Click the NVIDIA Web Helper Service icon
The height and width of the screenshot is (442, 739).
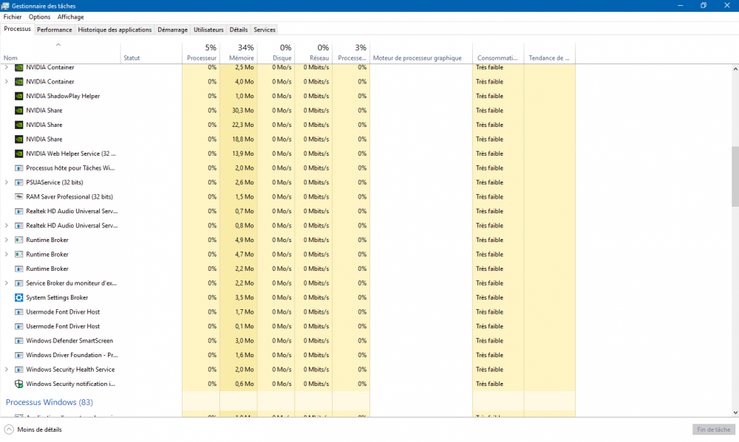(19, 153)
